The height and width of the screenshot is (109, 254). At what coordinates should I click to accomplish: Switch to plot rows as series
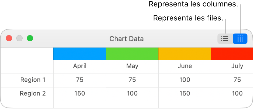pyautogui.click(x=225, y=39)
